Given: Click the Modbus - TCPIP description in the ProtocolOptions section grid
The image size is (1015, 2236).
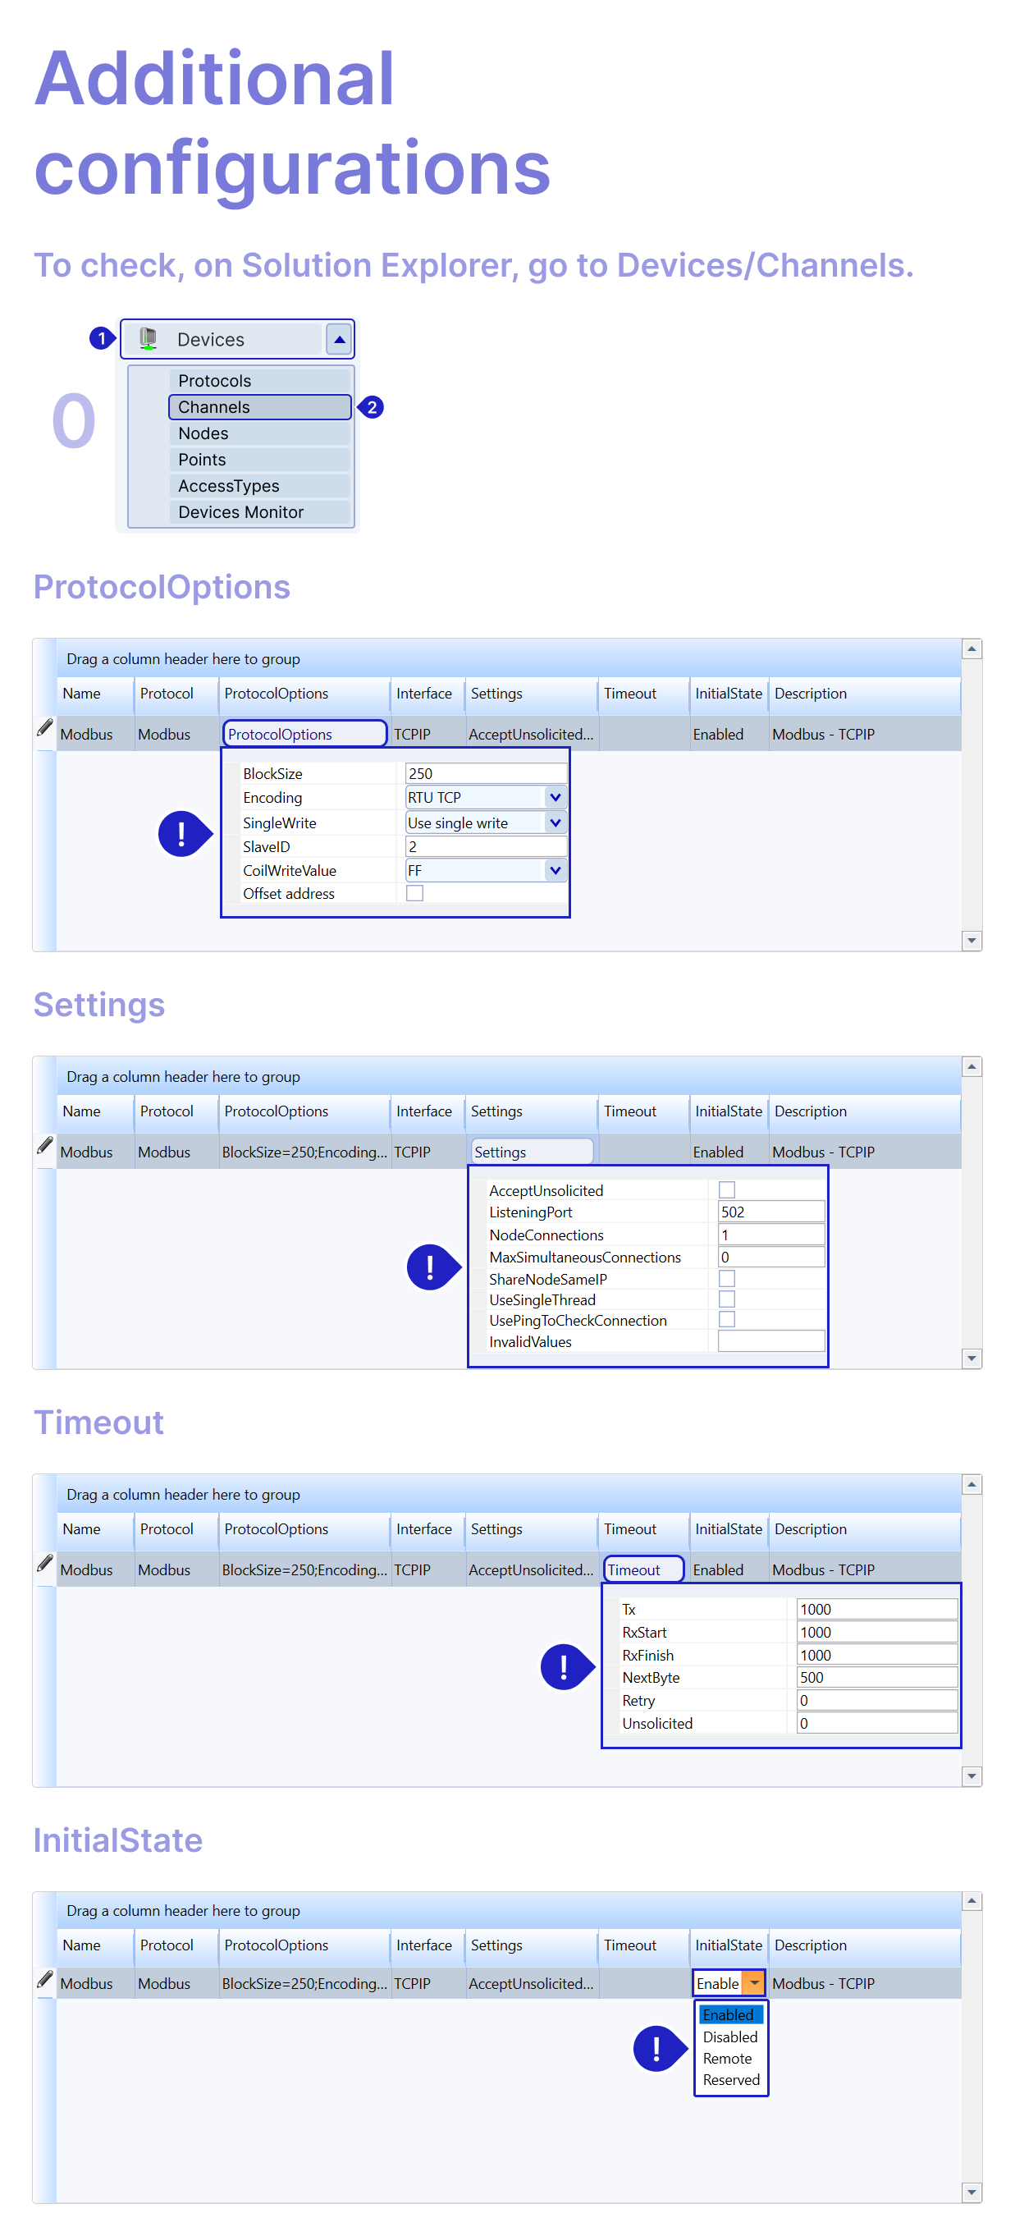Looking at the screenshot, I should (823, 735).
